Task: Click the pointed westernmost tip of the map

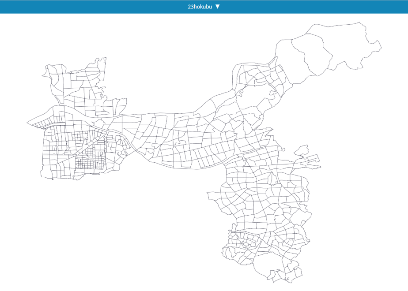Action: click(x=28, y=123)
